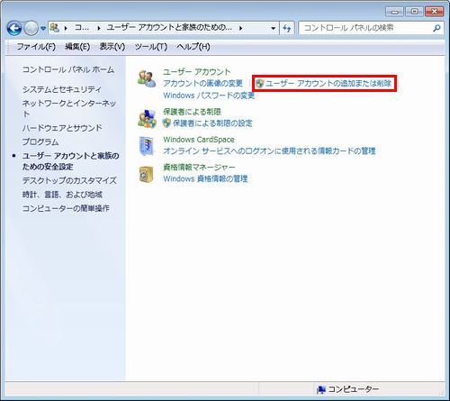Click the Credential Manager vault icon
Screen dimensions: 450x401
coord(147,174)
